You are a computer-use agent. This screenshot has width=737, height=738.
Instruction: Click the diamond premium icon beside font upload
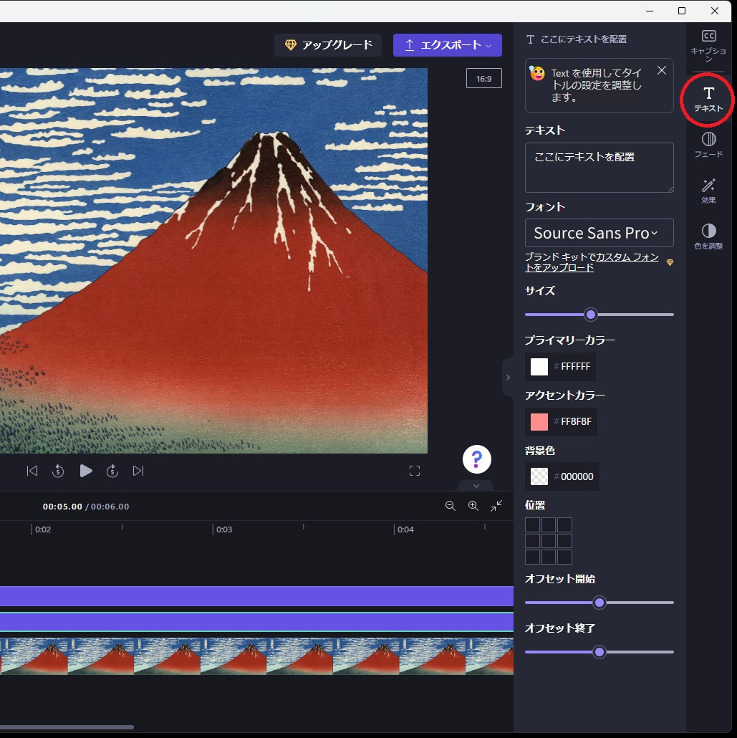670,263
